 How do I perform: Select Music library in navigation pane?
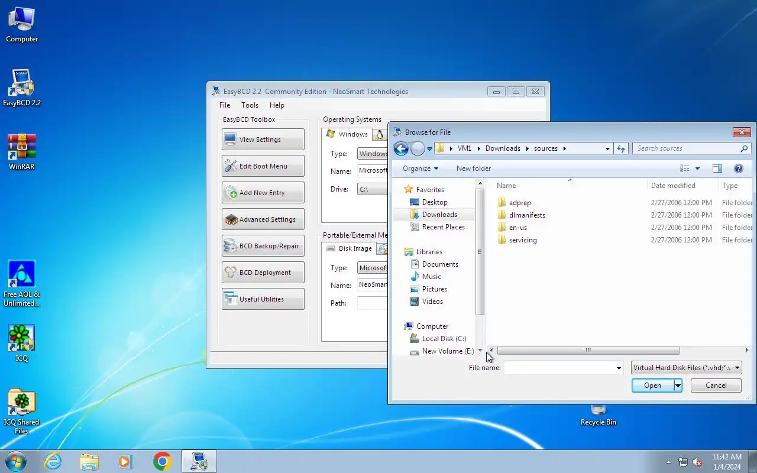(x=426, y=277)
